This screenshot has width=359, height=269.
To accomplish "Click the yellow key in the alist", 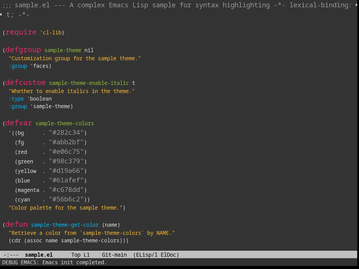I will tap(27, 171).
